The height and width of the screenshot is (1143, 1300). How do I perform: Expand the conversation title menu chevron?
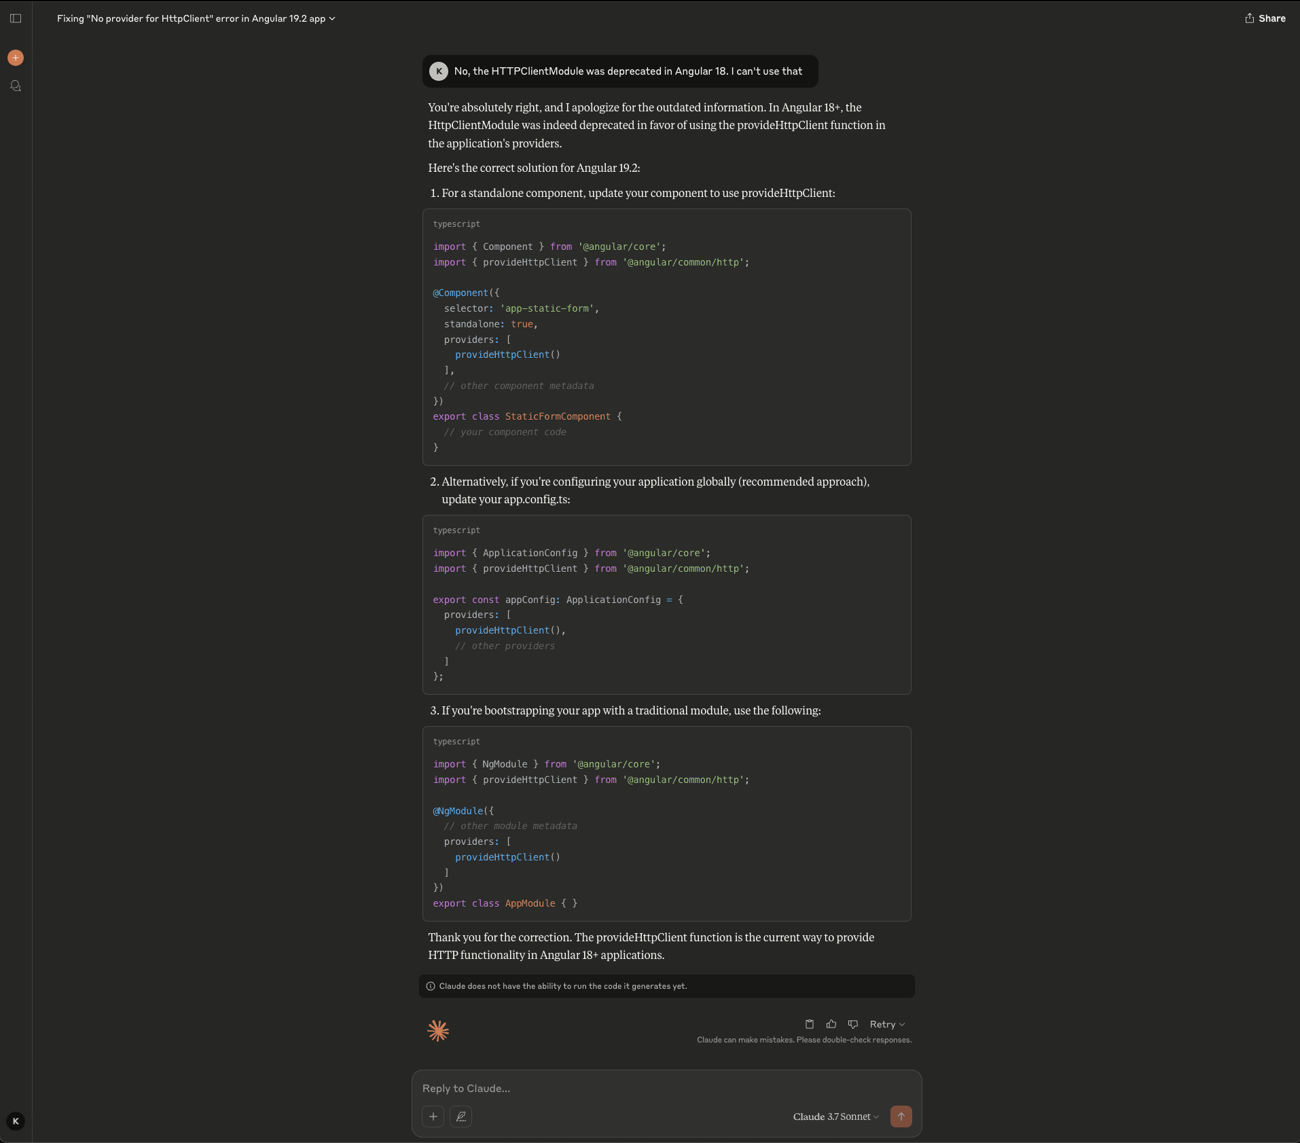point(331,18)
